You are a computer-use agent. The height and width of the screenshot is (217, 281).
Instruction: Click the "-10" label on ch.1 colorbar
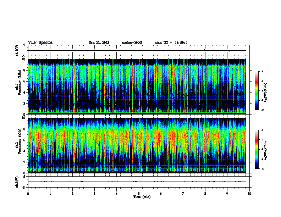click(262, 110)
